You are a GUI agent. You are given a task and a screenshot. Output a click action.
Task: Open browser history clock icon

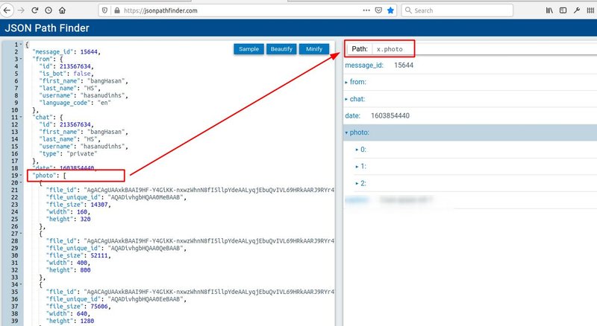48,10
